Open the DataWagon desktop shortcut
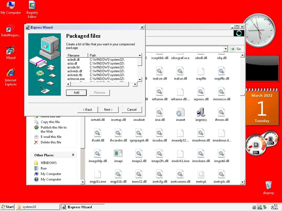Viewport: 282px width, 211px height. click(x=11, y=30)
